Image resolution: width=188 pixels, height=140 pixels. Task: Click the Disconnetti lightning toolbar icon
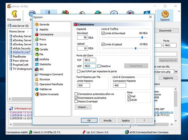pos(14,16)
